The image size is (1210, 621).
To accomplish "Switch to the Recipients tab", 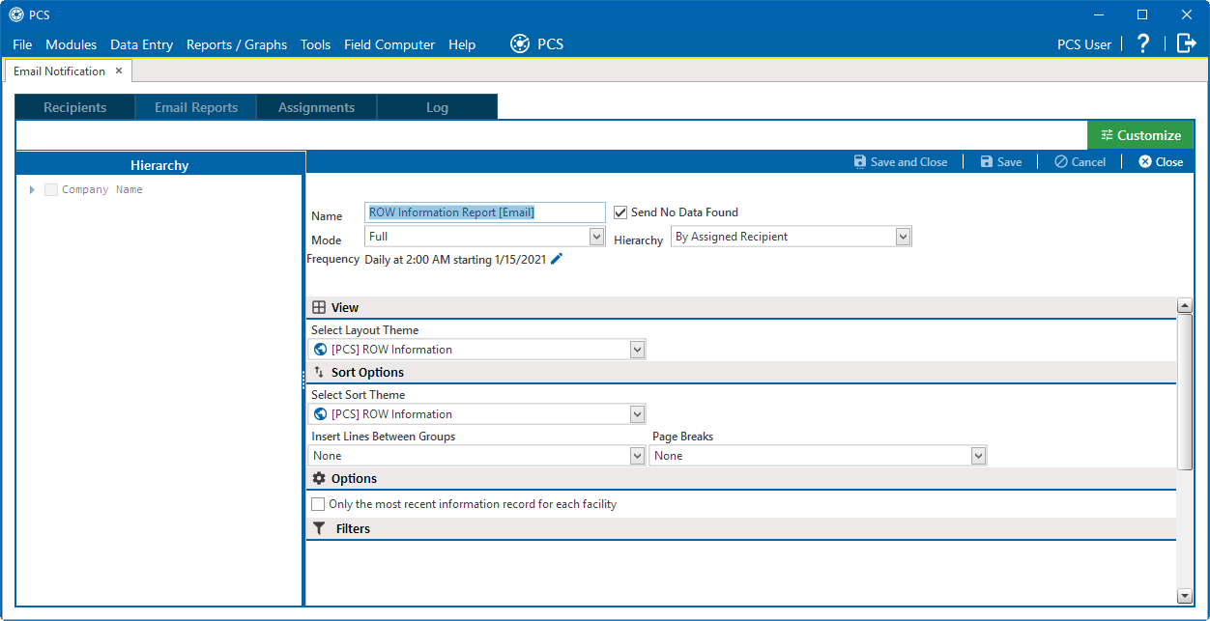I will pos(75,107).
